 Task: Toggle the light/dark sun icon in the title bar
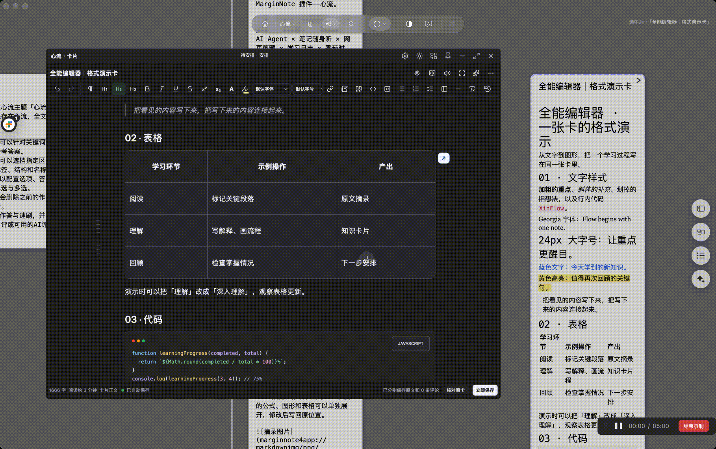[x=419, y=56]
